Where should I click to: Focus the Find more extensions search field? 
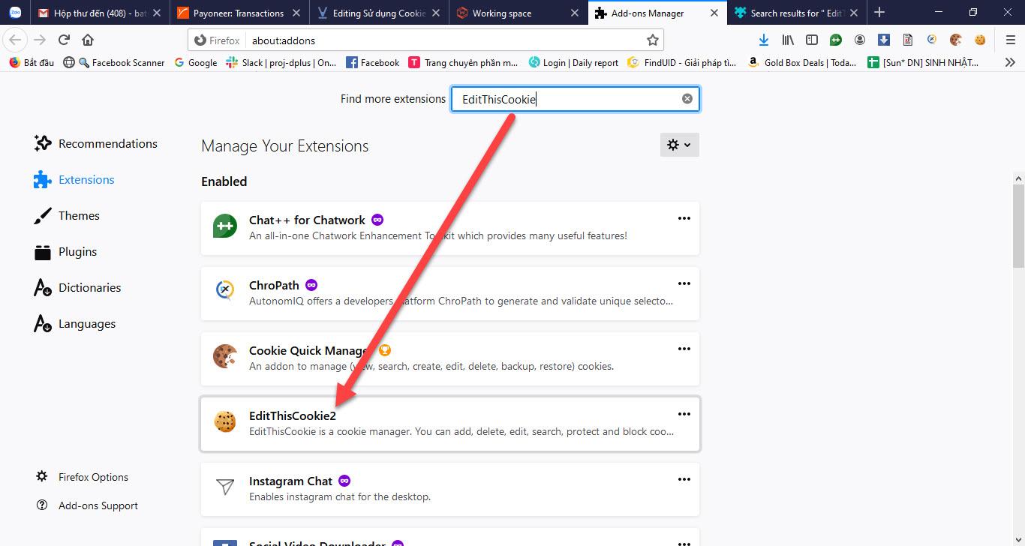[575, 99]
